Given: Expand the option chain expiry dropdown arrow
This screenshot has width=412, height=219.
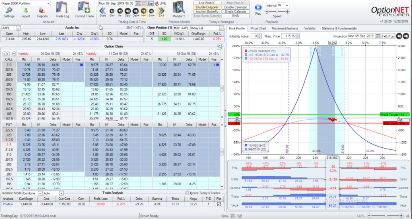Looking at the screenshot, I should click(14, 54).
